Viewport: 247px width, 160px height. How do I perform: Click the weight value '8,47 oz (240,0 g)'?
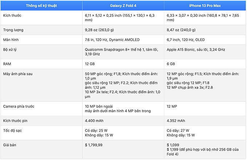coord(181,30)
